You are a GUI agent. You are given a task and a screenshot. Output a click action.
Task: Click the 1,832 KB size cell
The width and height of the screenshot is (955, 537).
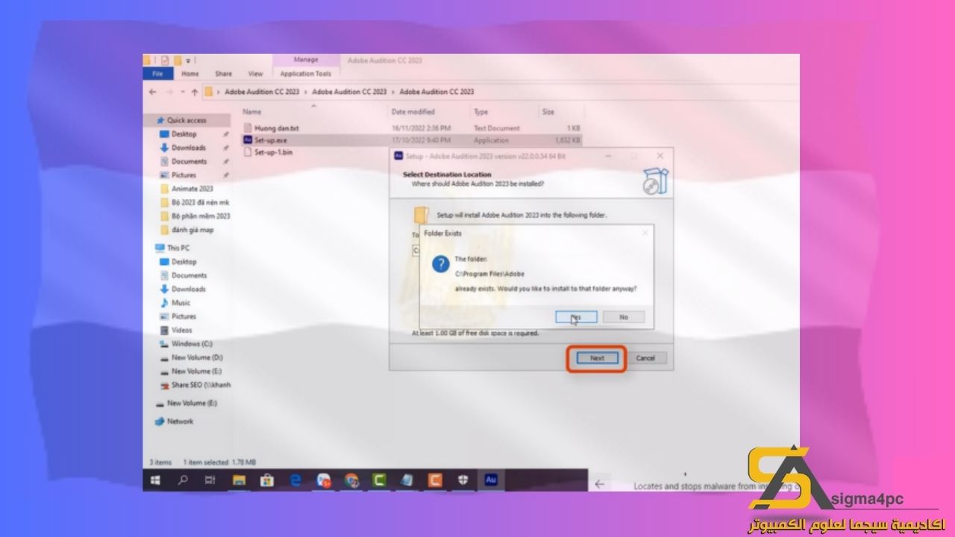pyautogui.click(x=568, y=140)
